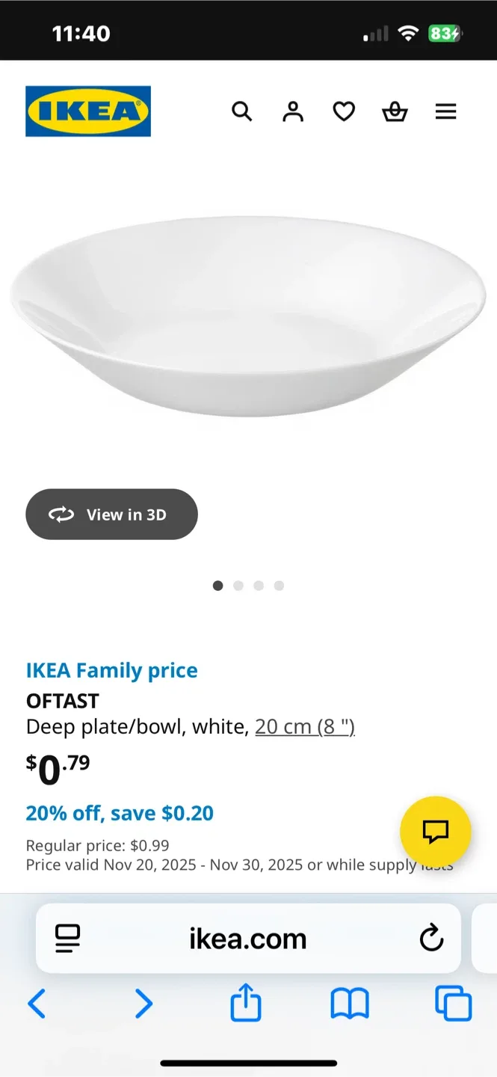This screenshot has width=497, height=1077.
Task: Open the tab switcher icon
Action: (x=452, y=1003)
